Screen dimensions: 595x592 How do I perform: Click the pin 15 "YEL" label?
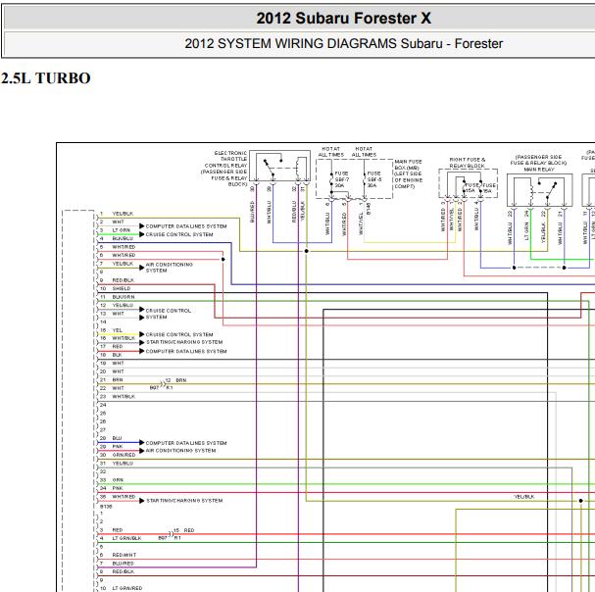click(x=118, y=330)
